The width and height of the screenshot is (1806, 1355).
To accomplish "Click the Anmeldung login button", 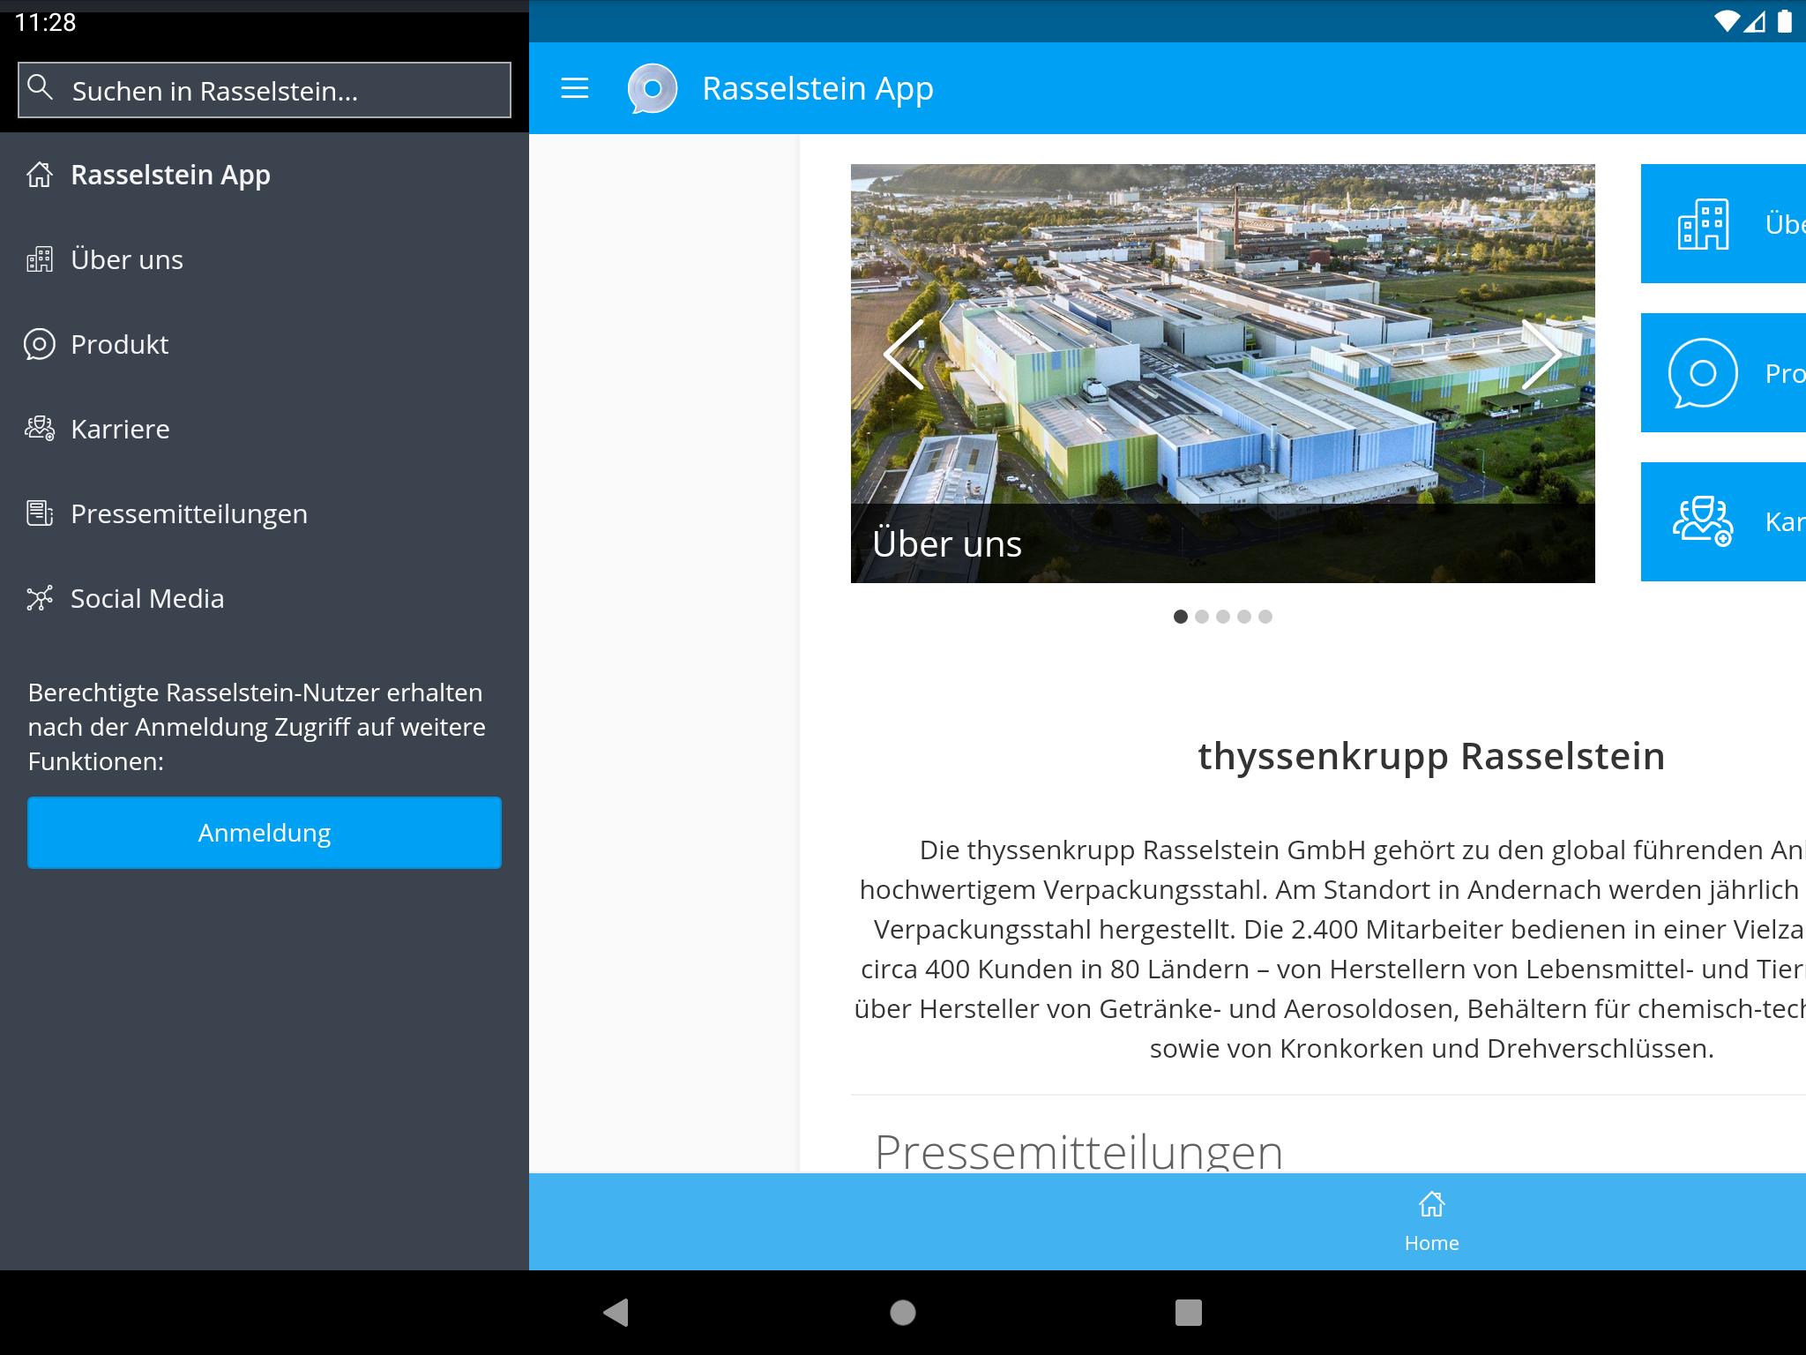I will tap(265, 833).
